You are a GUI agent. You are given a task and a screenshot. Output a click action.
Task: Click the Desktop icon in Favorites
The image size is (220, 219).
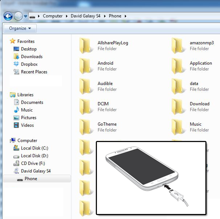(16, 49)
